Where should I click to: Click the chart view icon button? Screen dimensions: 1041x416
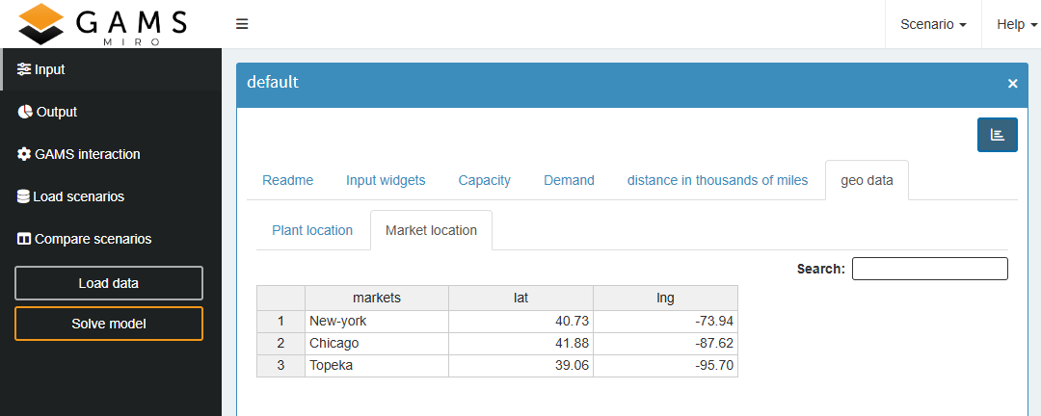point(997,136)
